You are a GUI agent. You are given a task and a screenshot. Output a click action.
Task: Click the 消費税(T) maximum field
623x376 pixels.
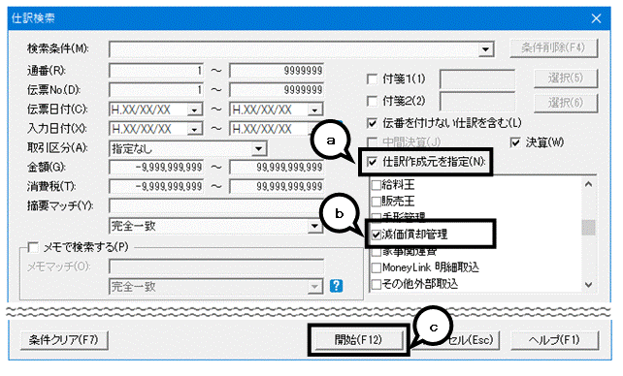click(277, 186)
